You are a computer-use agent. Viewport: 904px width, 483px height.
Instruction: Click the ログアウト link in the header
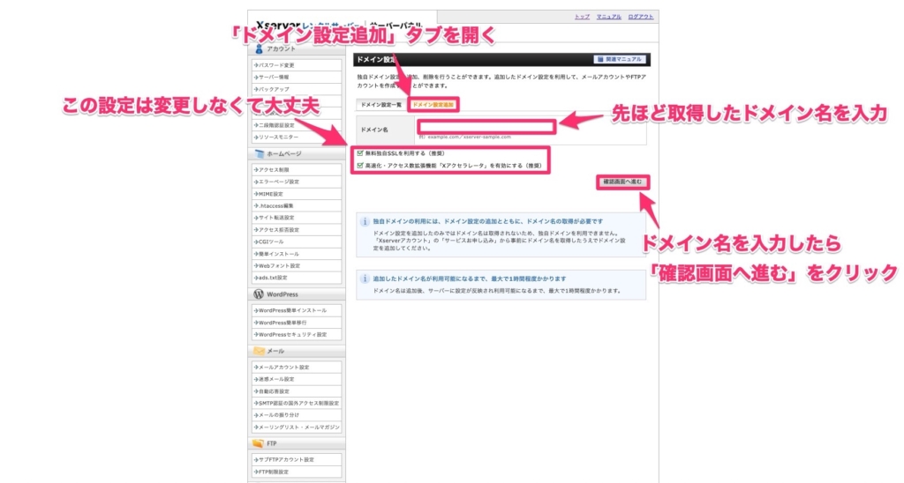coord(642,17)
